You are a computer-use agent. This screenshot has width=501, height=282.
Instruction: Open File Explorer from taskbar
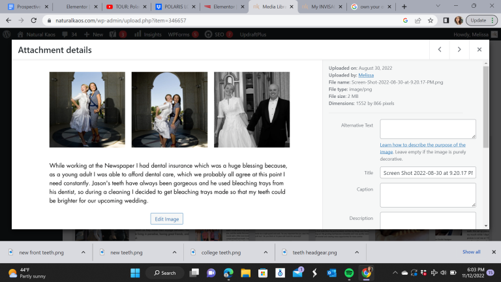pyautogui.click(x=246, y=273)
